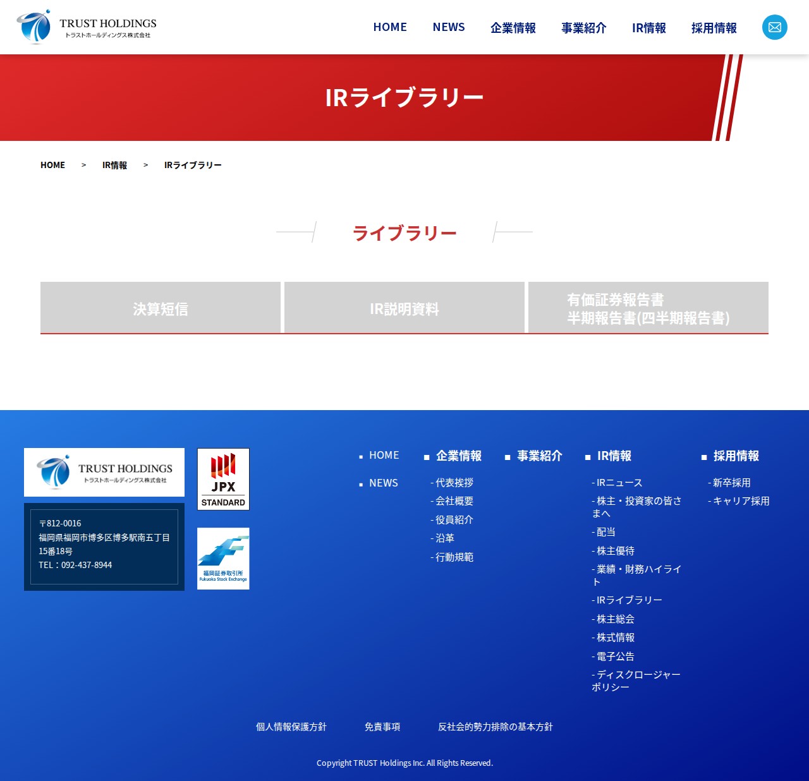Open footer IRライブラリー link
This screenshot has height=781, width=809.
click(627, 600)
